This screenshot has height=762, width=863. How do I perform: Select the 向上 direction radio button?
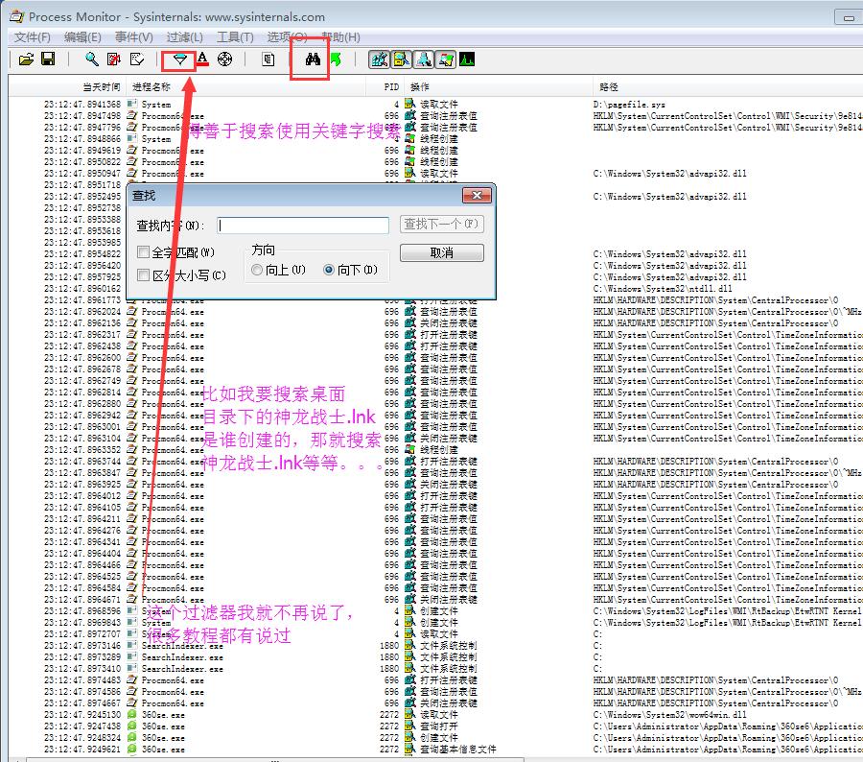pos(257,271)
